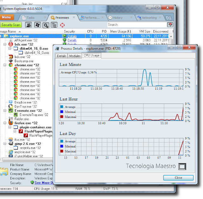
Task: Click the Fiddler.exe icon
Action: pos(11,119)
